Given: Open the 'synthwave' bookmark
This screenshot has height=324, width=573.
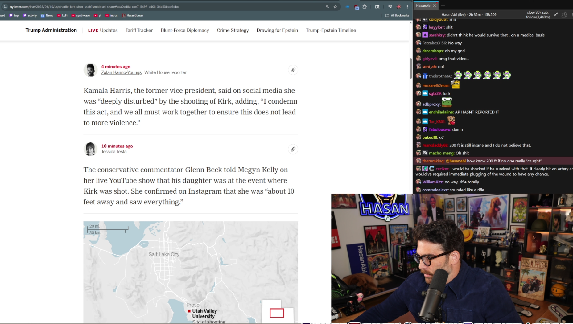Looking at the screenshot, I should pos(80,15).
